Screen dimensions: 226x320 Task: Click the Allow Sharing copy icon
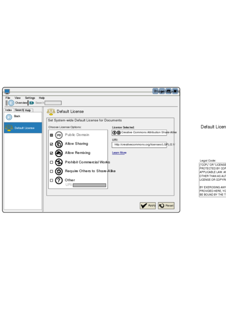pyautogui.click(x=59, y=144)
